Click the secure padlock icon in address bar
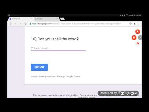The height and width of the screenshot is (112, 149). pyautogui.click(x=30, y=24)
